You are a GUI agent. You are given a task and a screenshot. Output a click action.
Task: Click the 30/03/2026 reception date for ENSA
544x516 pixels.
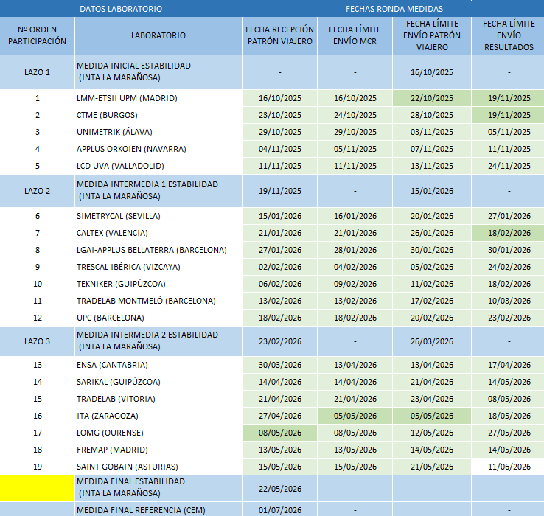tap(279, 365)
